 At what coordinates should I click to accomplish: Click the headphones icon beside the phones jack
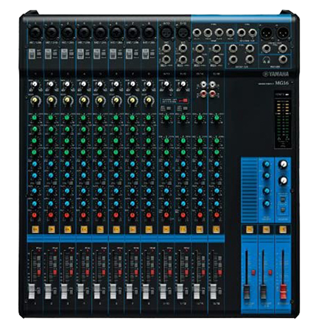point(267,61)
